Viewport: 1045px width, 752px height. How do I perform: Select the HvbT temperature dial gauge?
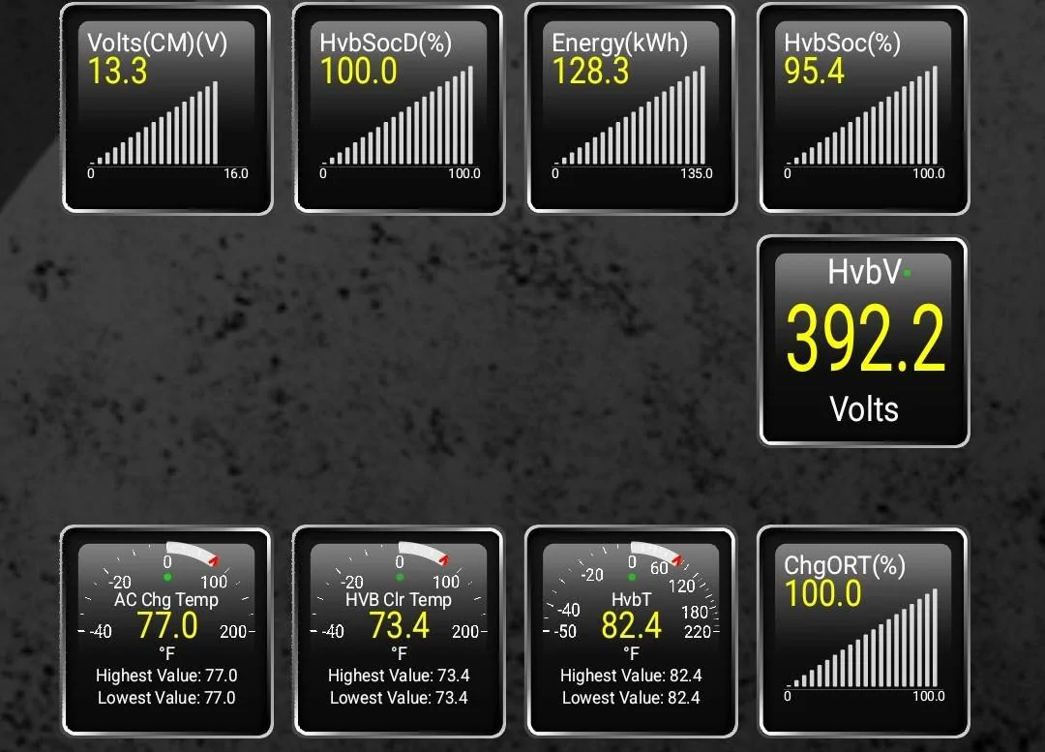pyautogui.click(x=631, y=632)
